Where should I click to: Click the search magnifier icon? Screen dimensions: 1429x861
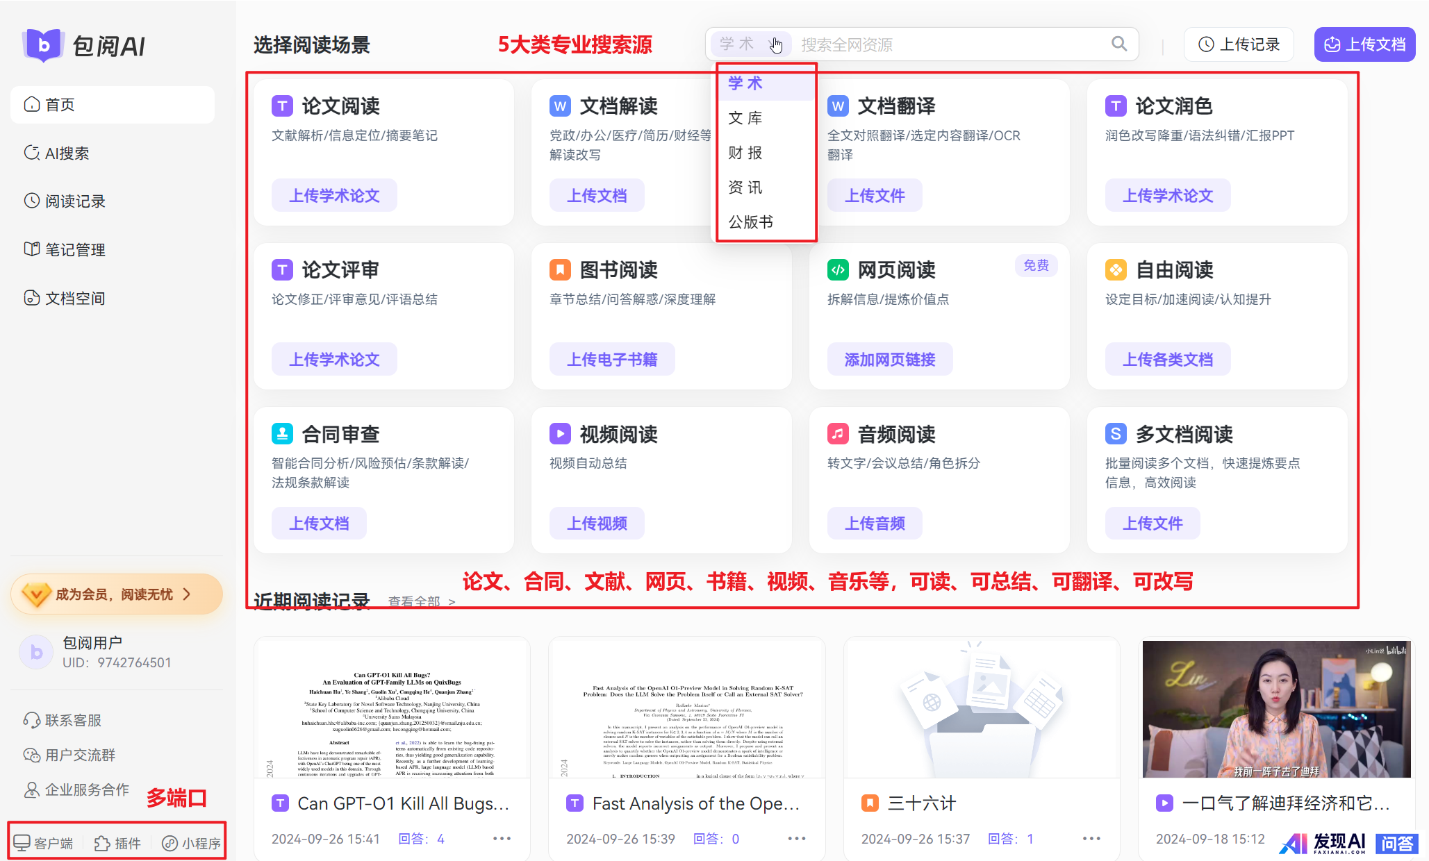point(1118,44)
